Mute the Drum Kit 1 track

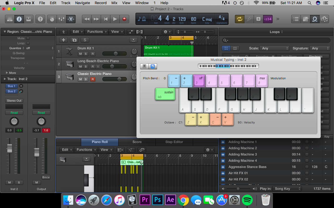click(x=80, y=54)
